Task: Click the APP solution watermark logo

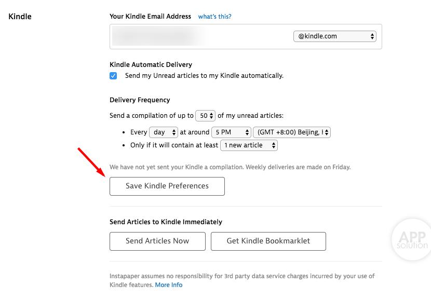Action: [412, 239]
